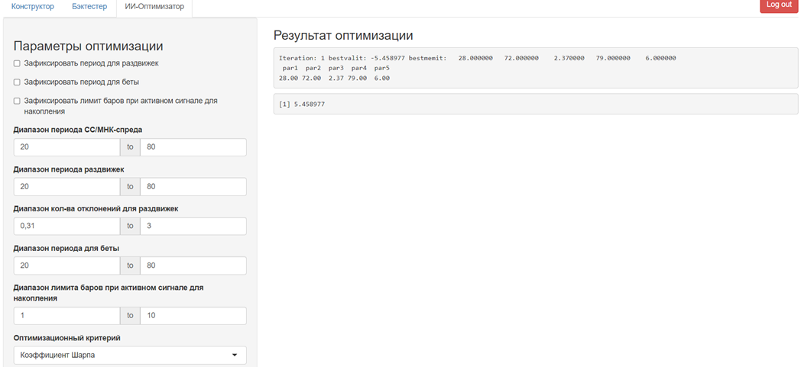This screenshot has height=367, width=801.
Task: Toggle Зафиксировать период для беты checkbox
Action: click(x=17, y=82)
